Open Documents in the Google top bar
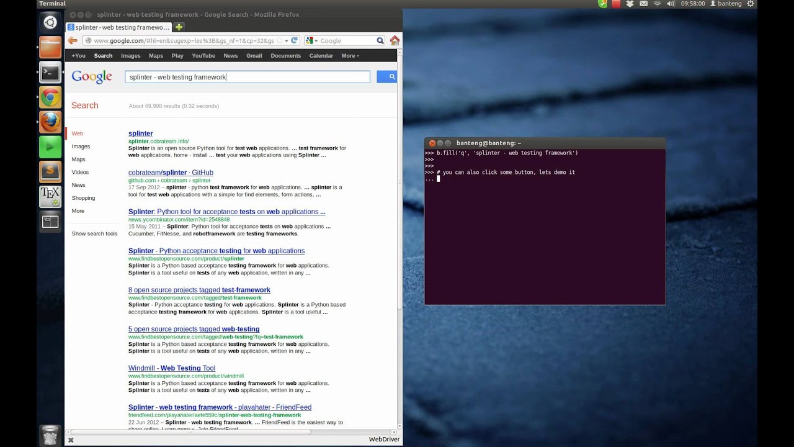794x447 pixels. coord(285,56)
